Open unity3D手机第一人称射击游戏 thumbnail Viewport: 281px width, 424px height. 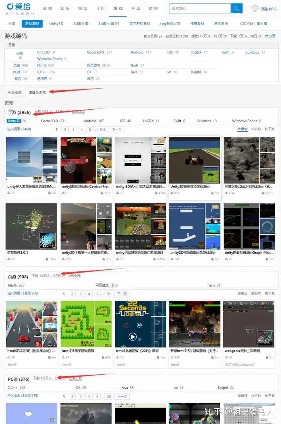pyautogui.click(x=86, y=226)
